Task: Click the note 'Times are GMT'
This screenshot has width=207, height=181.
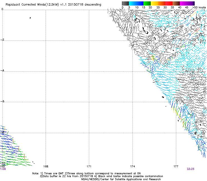Action: [x=54, y=173]
